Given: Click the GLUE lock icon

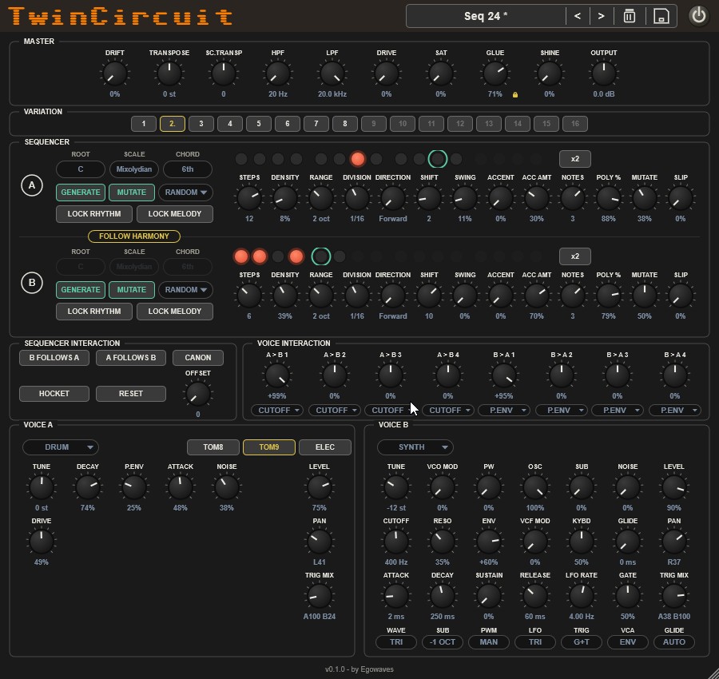Looking at the screenshot, I should coord(515,94).
